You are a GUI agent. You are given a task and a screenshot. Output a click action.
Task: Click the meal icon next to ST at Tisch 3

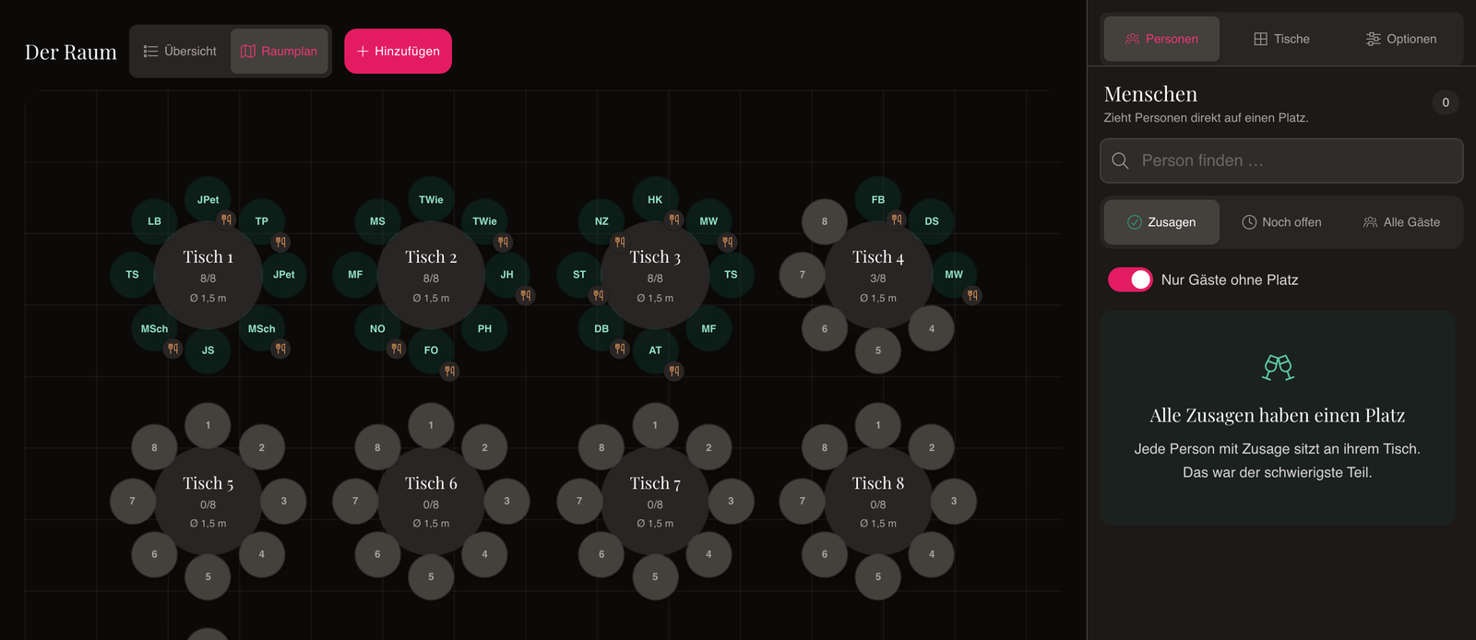(x=598, y=295)
